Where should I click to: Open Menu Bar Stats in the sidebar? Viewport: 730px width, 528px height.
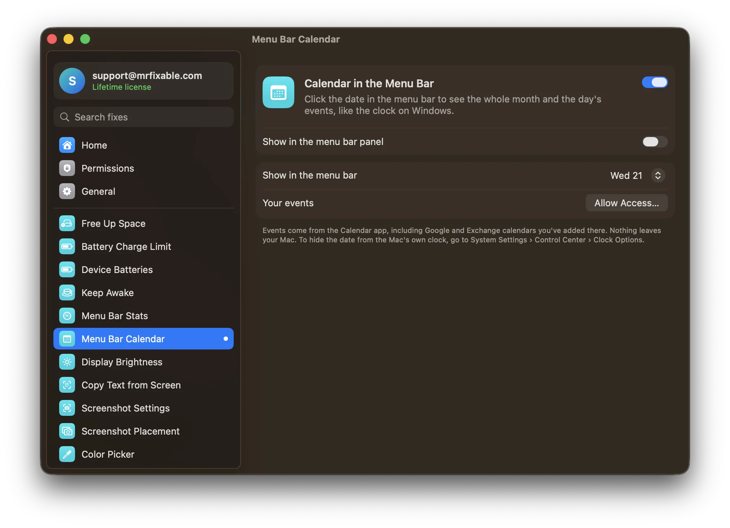tap(144, 316)
